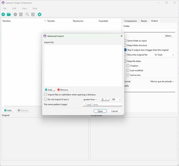Viewport: 179px width, 166px height.
Task: Click the green Add files plus icon in toolbar
Action: 3,14
